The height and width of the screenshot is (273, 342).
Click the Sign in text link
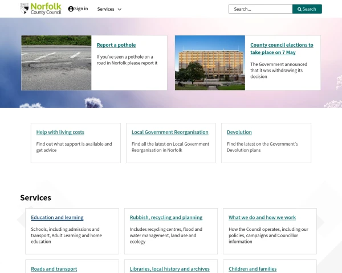click(81, 9)
